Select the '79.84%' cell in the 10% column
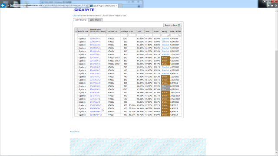 coord(132,108)
